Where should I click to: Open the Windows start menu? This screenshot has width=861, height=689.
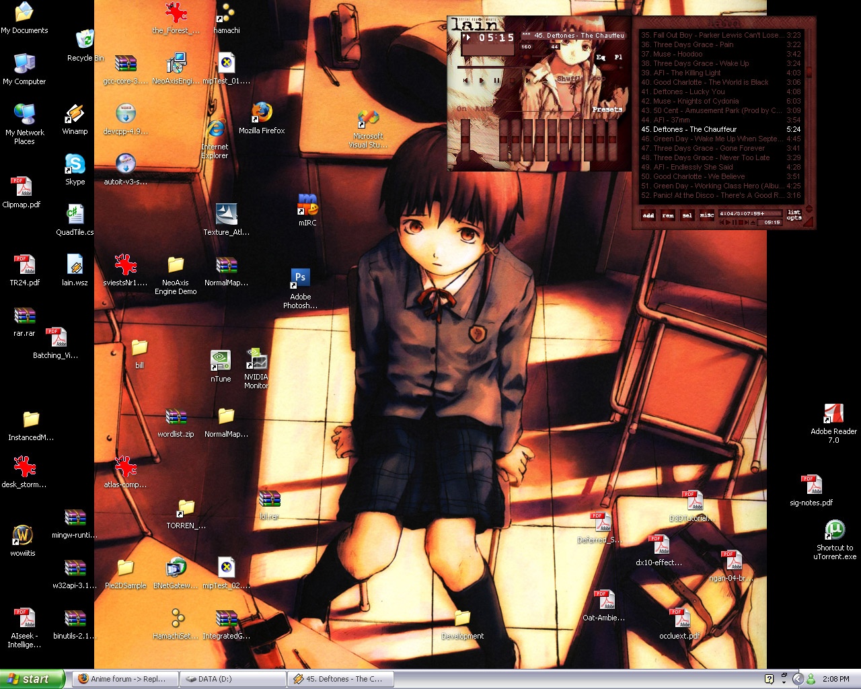pos(33,679)
